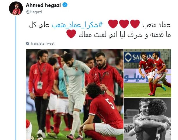Open photo of two players celebrating

[148, 73]
